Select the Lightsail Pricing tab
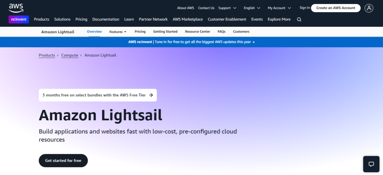 [x=140, y=31]
